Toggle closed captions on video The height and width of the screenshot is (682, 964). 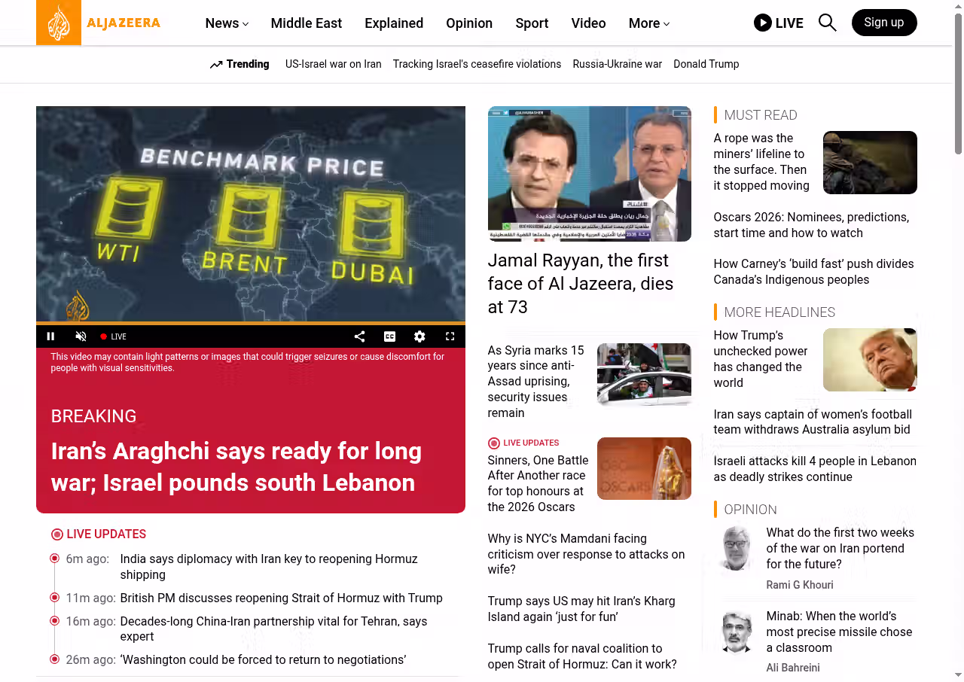(389, 336)
